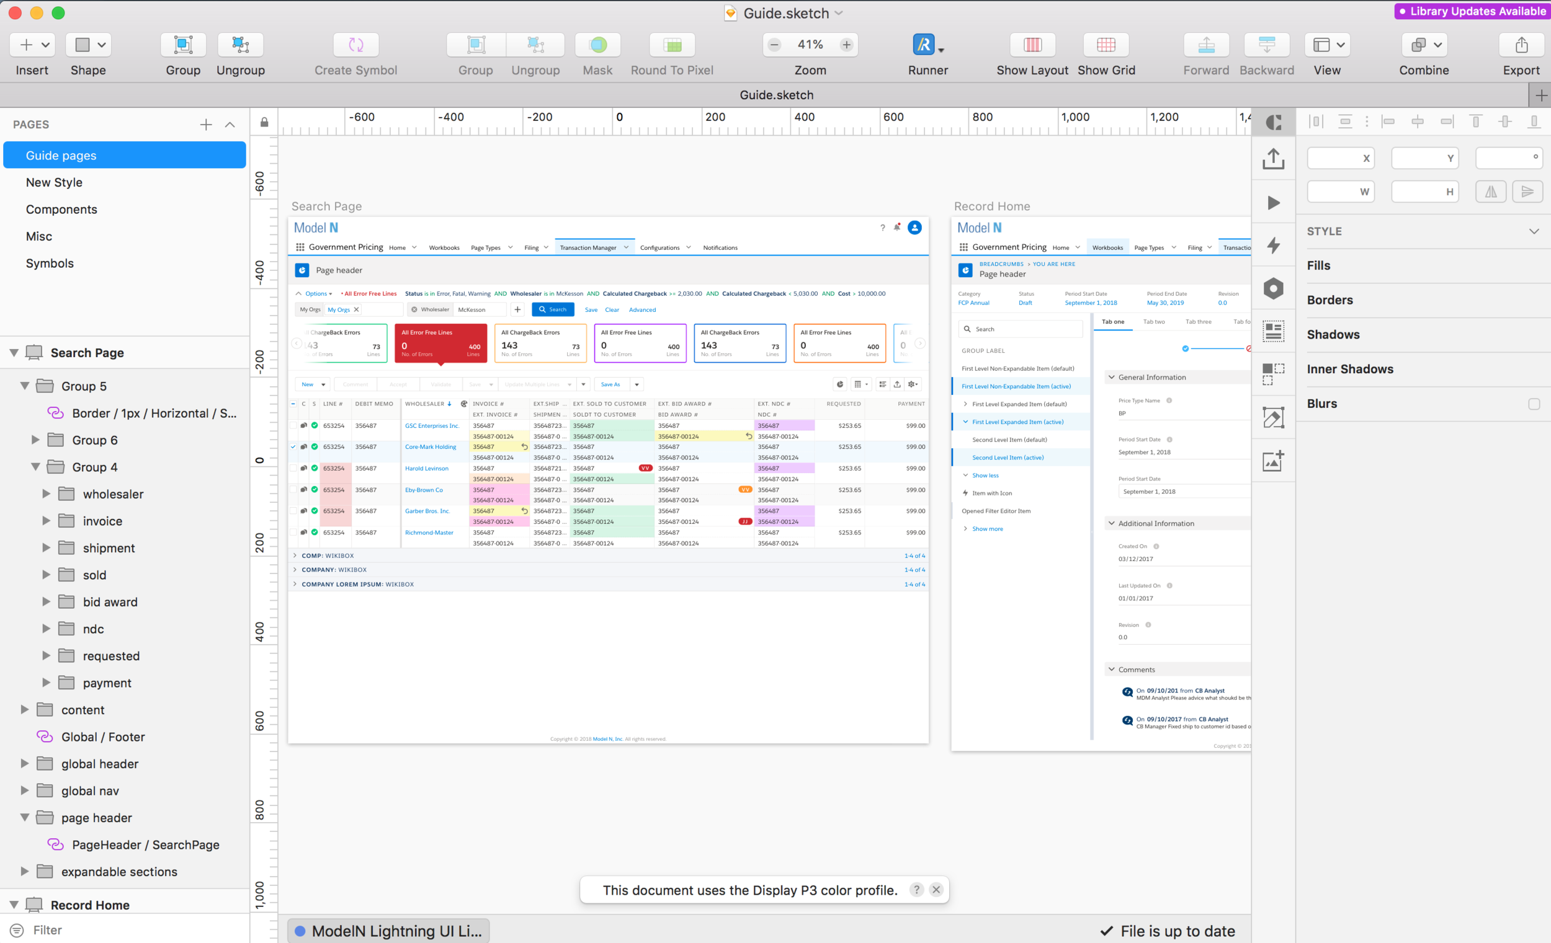Click the flip vertical button

coord(1527,192)
